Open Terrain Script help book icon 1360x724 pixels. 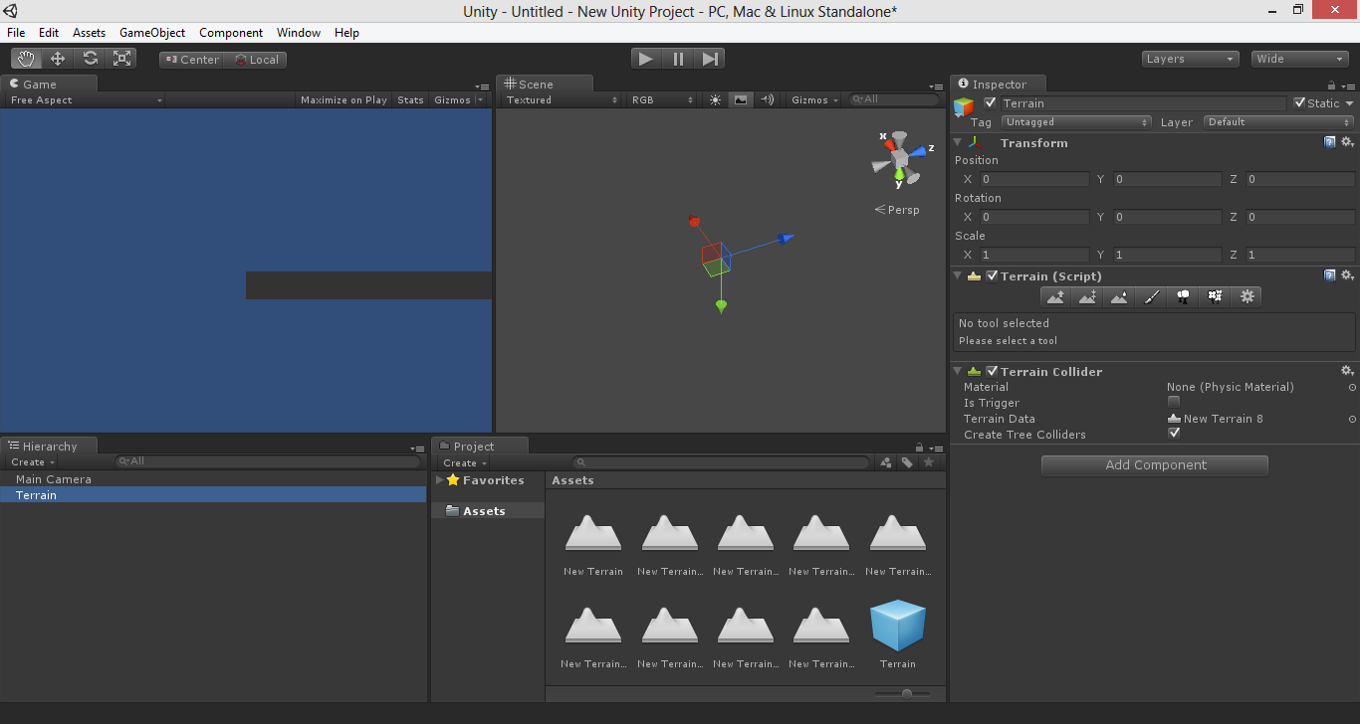1329,275
